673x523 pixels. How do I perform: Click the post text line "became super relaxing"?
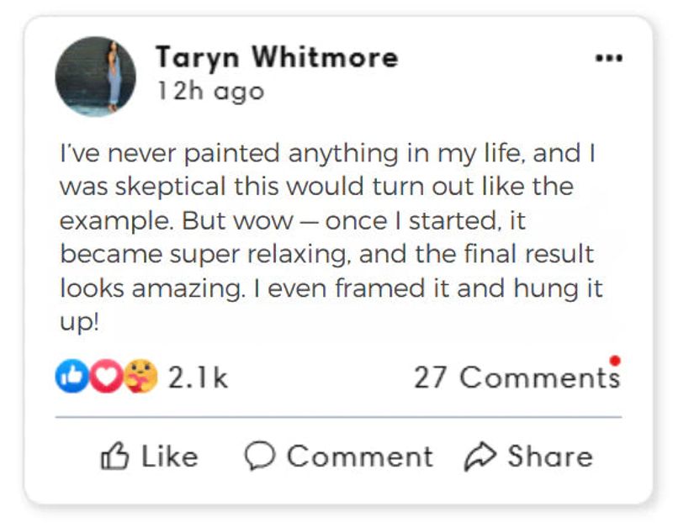click(x=203, y=255)
